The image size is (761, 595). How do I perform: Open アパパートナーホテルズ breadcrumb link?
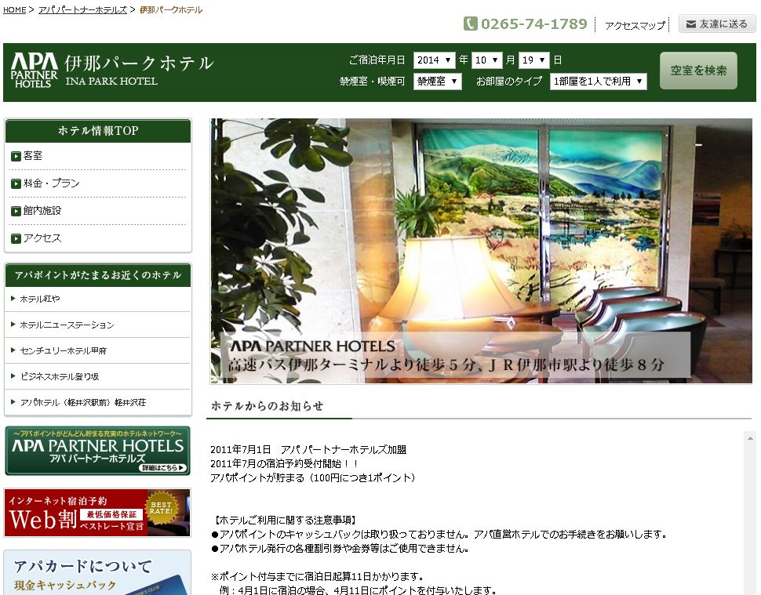[x=82, y=9]
